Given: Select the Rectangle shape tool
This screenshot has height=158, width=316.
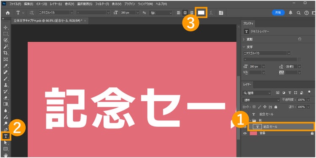Looking at the screenshot, I should 5,149.
